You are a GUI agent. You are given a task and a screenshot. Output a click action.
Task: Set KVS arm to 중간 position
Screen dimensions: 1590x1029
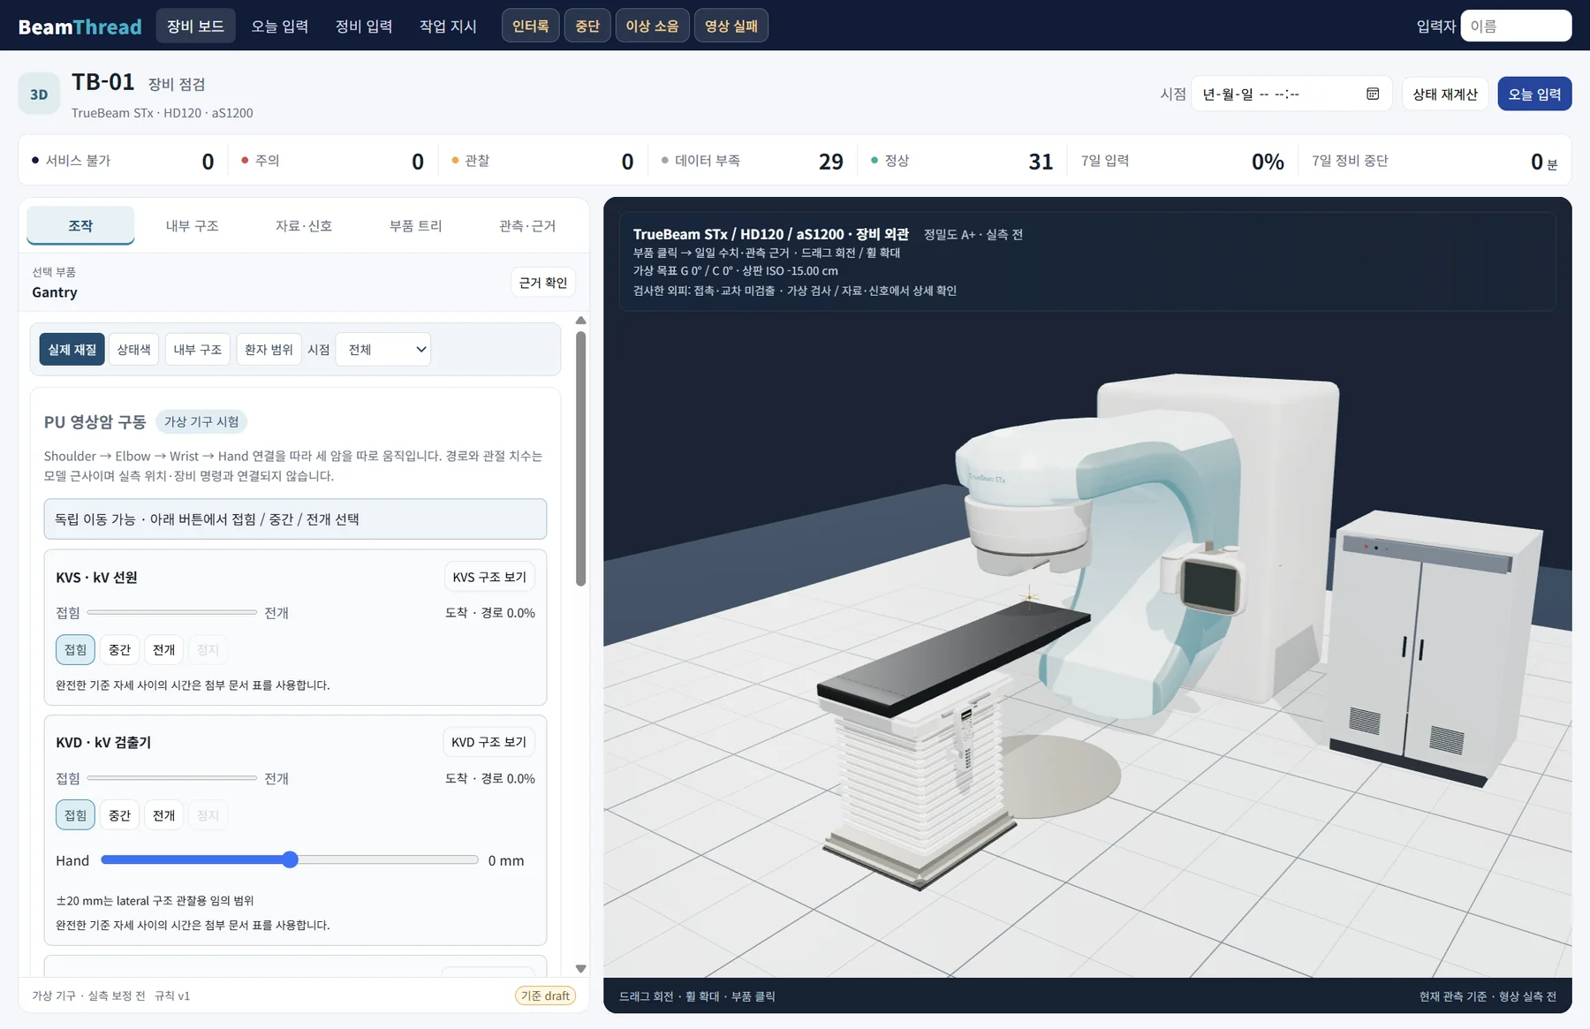coord(119,649)
